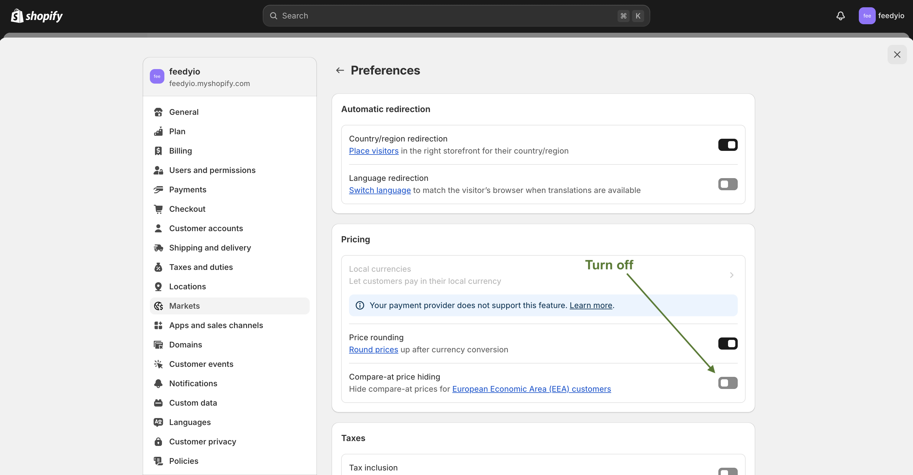Screen dimensions: 913x475
Task: Open Languages settings
Action: 230,422
